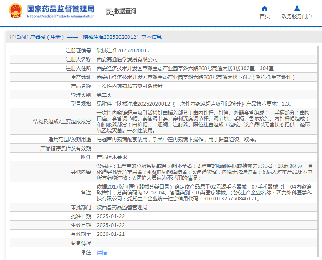Click management category value 第二类

pyautogui.click(x=105, y=95)
